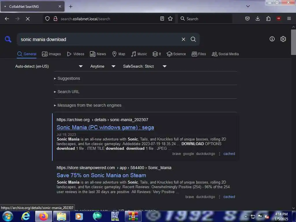The width and height of the screenshot is (296, 222).
Task: Close the CollabNet SearXNG tab
Action: (x=60, y=6)
